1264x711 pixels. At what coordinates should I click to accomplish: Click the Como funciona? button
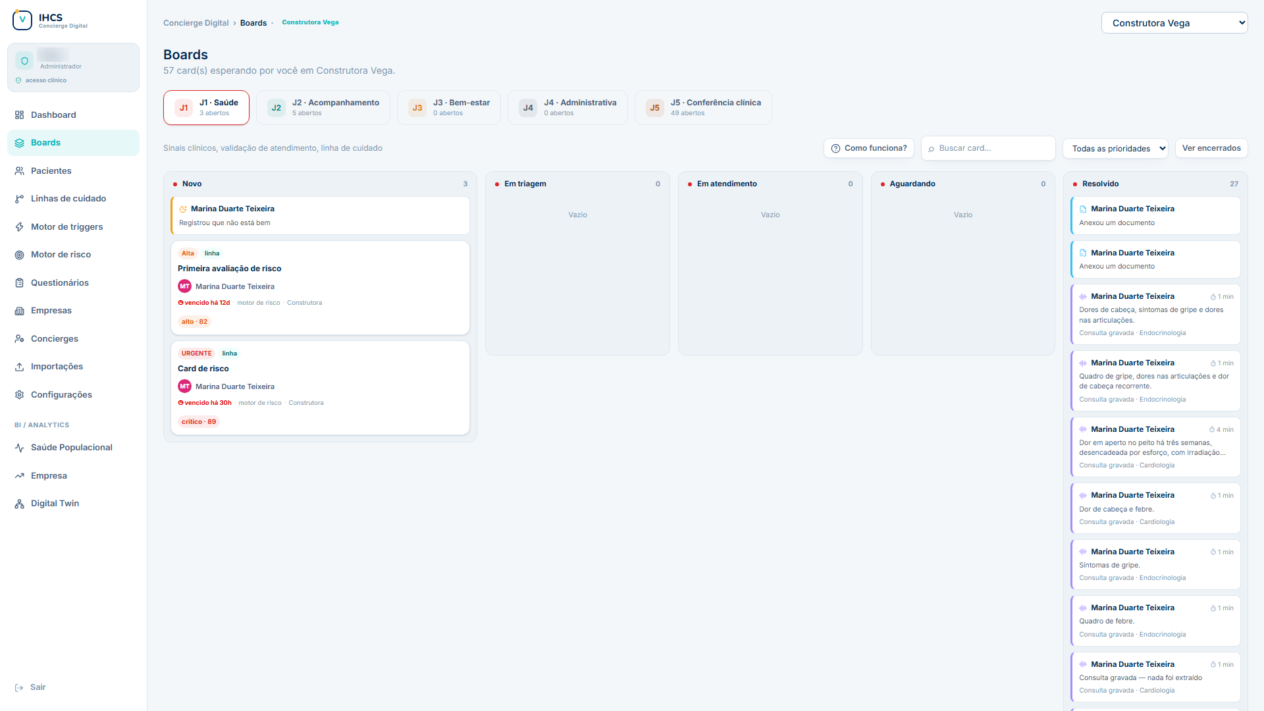pyautogui.click(x=868, y=148)
